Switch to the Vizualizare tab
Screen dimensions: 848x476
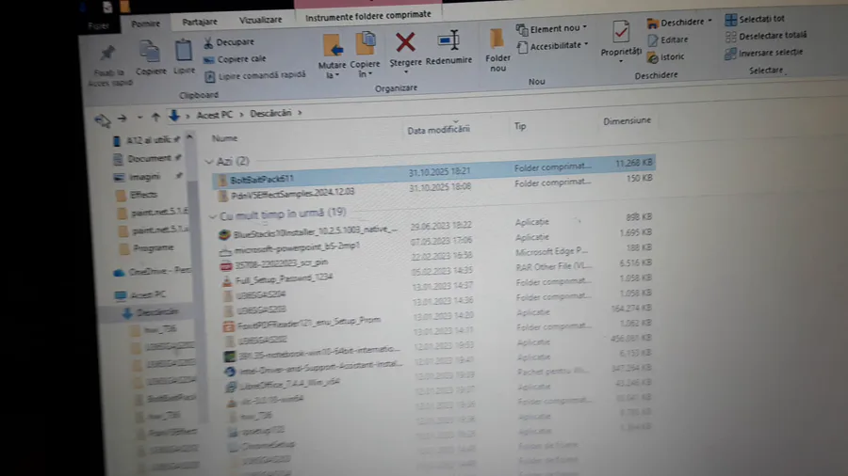(260, 20)
